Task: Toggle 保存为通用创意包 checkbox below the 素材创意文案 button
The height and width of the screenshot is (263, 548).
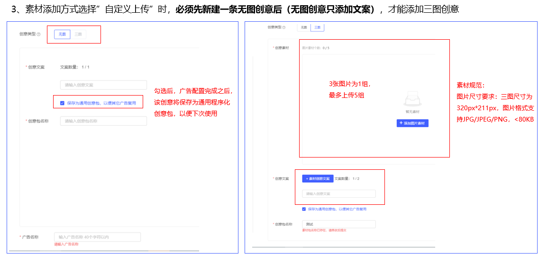Action: pos(304,209)
